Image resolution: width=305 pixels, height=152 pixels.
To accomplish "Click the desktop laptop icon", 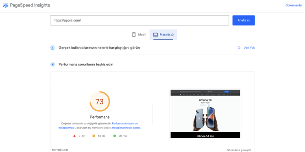I will pos(155,35).
